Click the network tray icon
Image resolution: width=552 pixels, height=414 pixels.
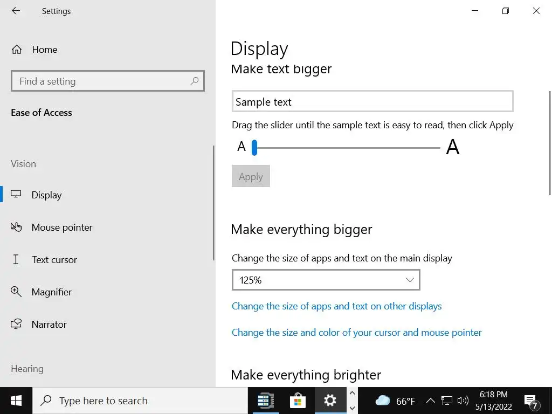tap(447, 401)
